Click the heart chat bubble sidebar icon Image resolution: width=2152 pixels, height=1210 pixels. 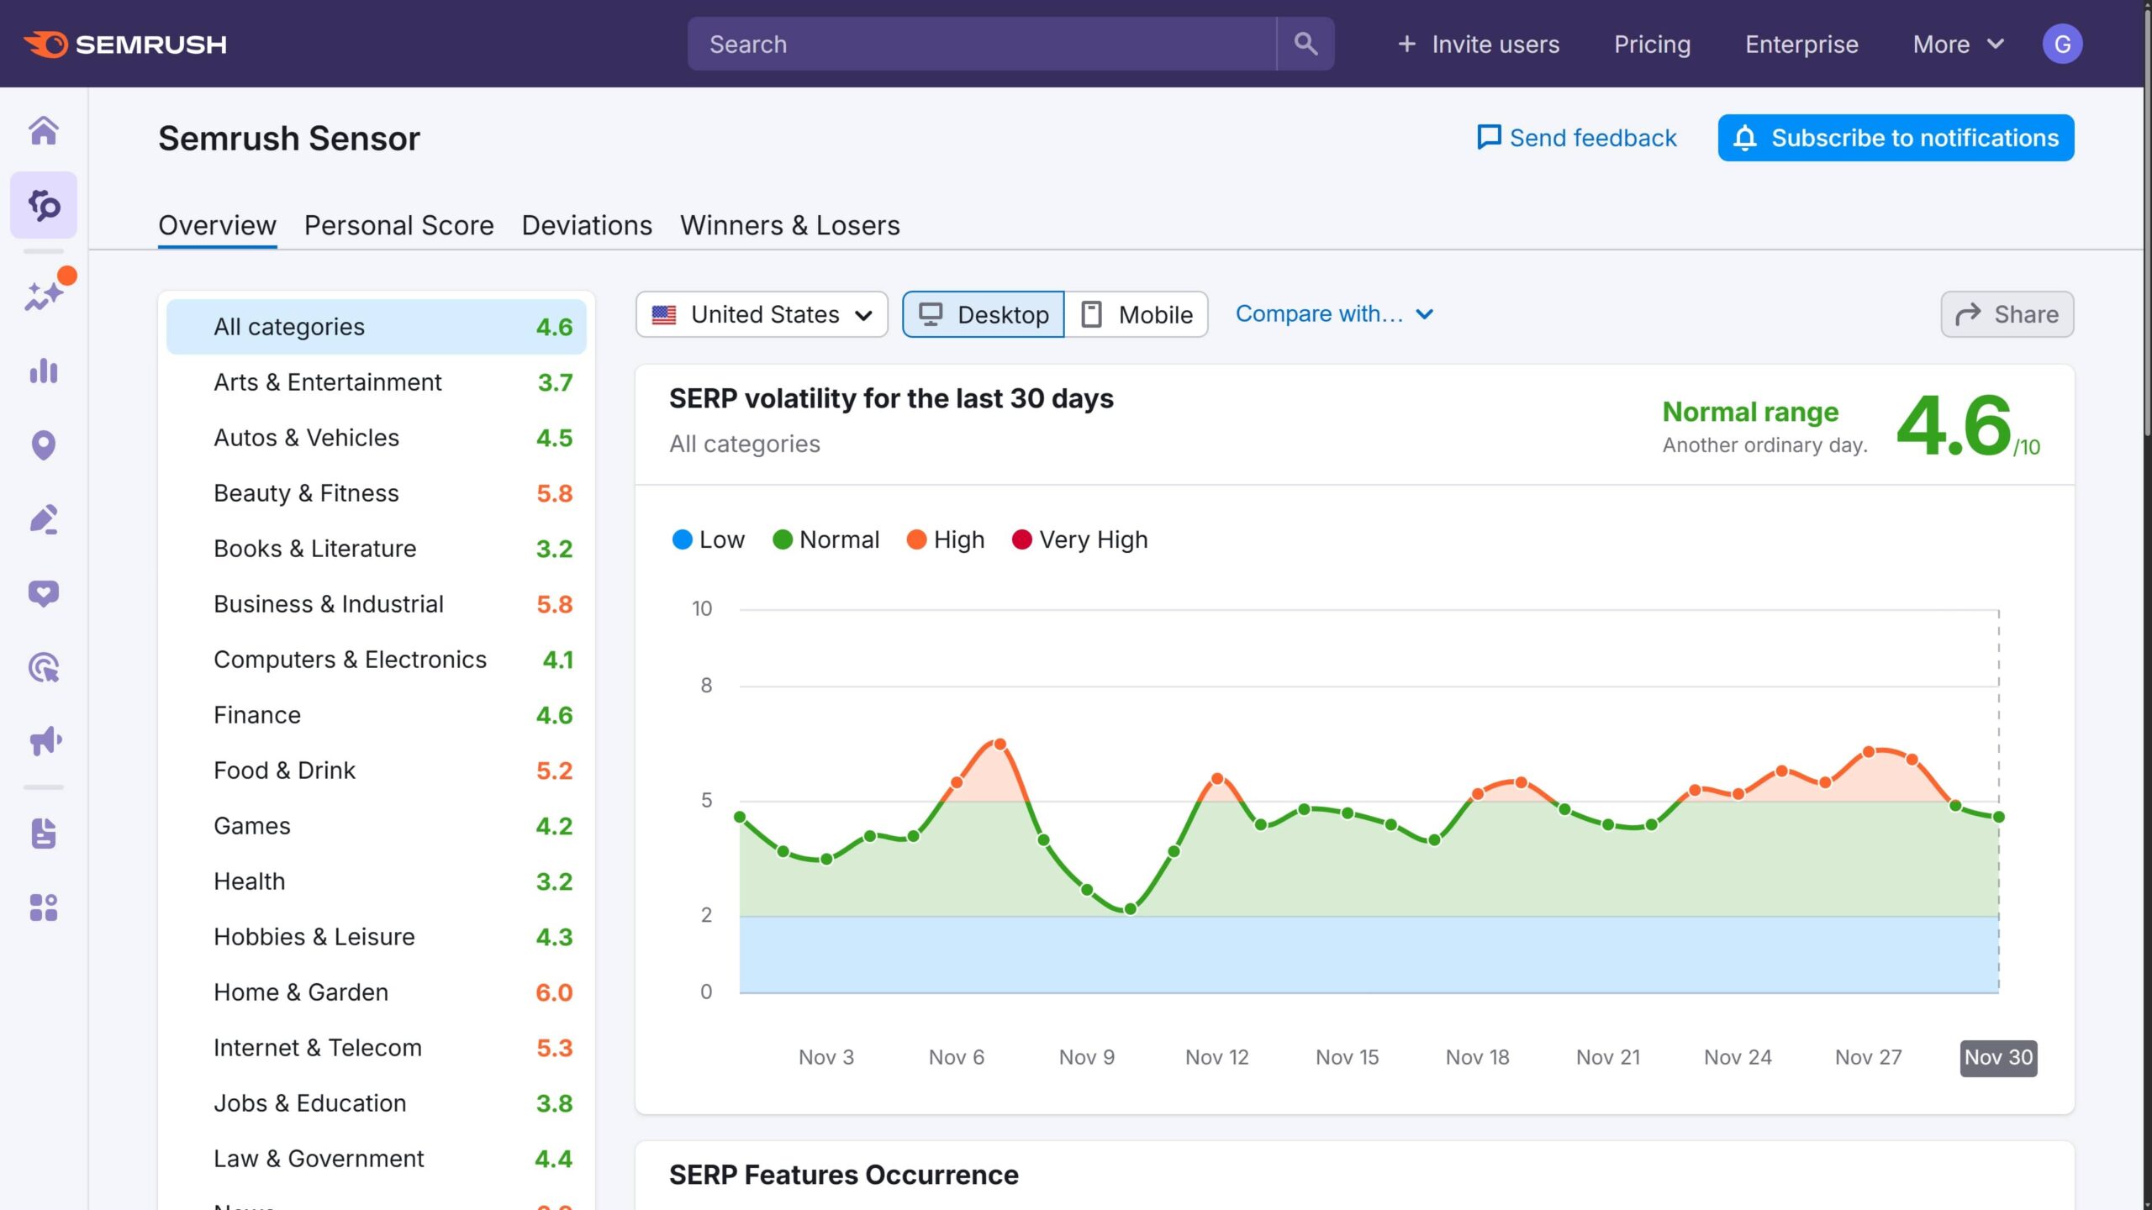pos(44,593)
